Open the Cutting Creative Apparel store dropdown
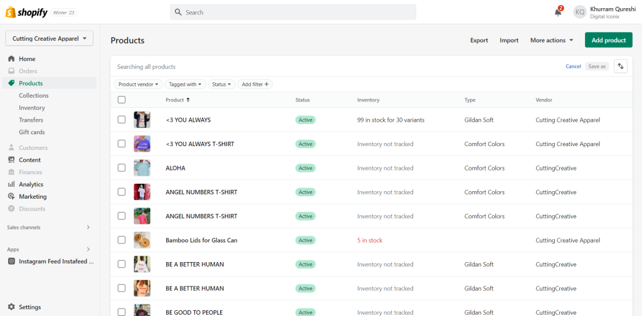Screen dimensions: 642x316 [50, 38]
